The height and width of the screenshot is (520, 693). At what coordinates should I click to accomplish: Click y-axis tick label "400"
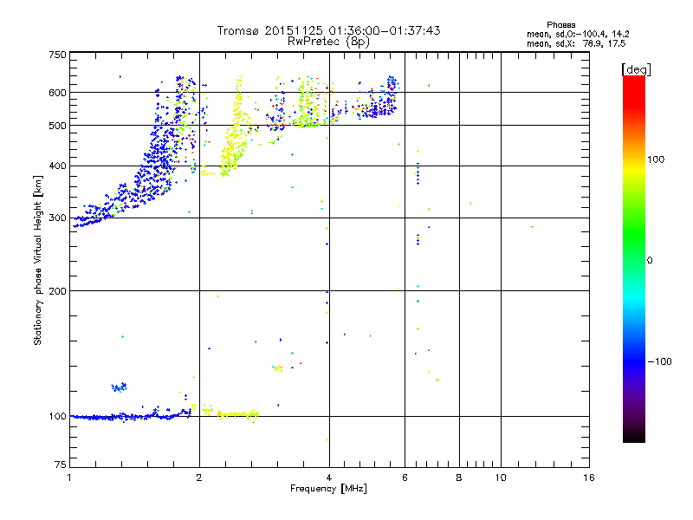coord(57,166)
